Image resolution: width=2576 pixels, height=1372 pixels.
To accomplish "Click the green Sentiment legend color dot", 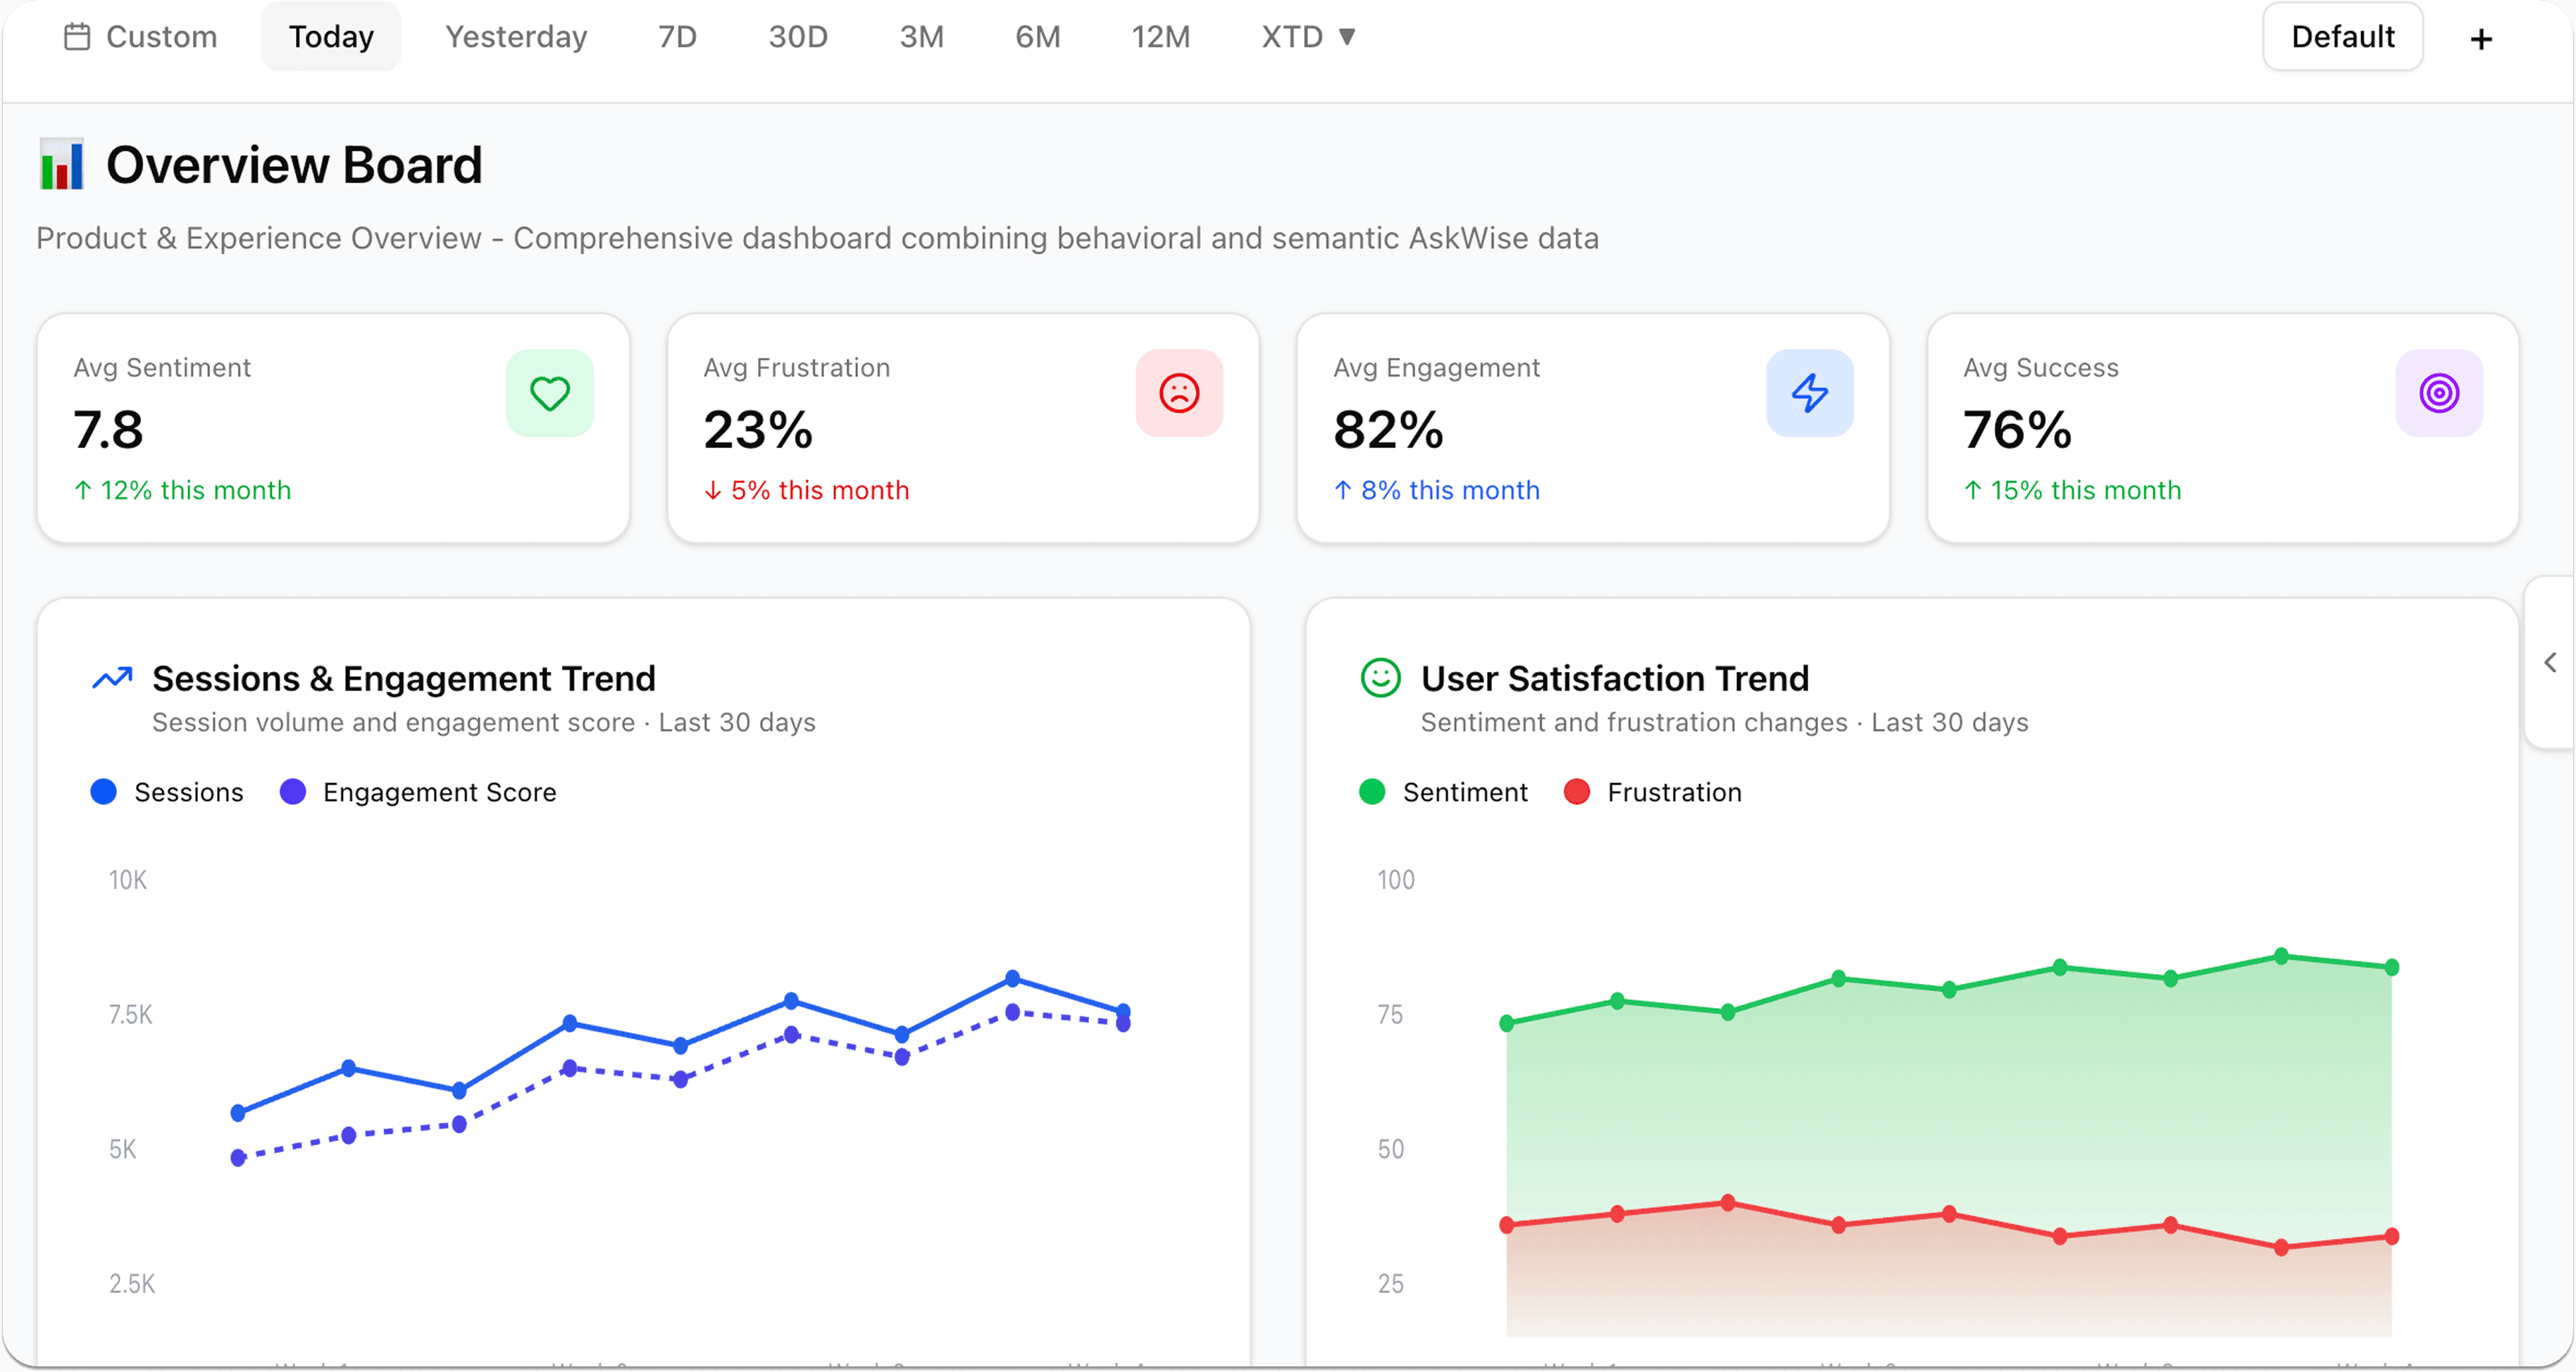I will (x=1372, y=792).
